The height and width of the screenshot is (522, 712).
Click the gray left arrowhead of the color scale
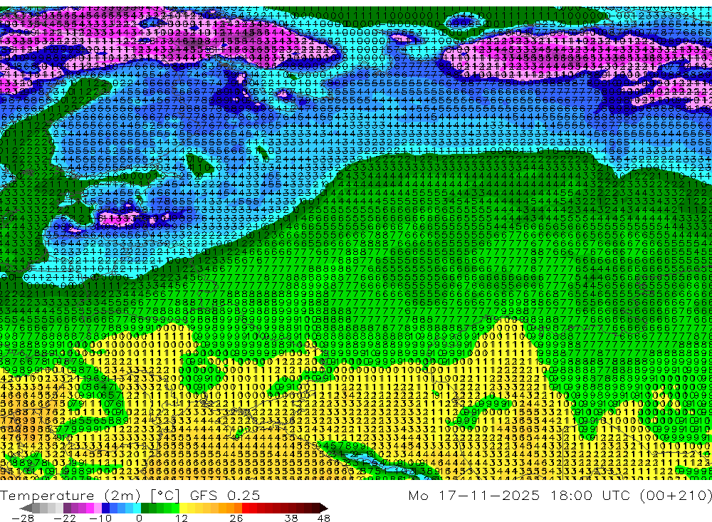[26, 508]
